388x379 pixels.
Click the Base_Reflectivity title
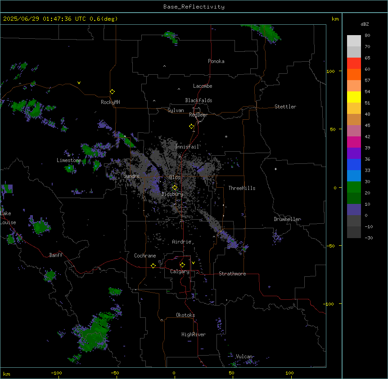tap(194, 7)
